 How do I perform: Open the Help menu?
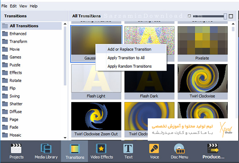[33, 6]
